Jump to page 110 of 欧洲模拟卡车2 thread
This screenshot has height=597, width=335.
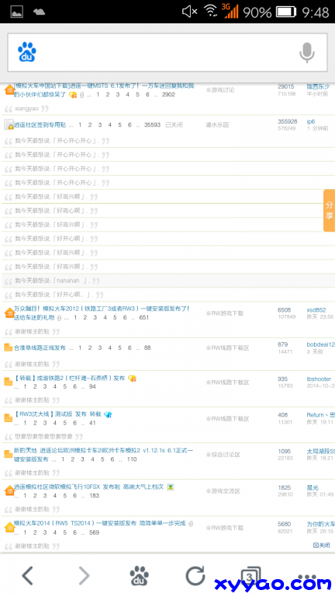[x=132, y=459]
